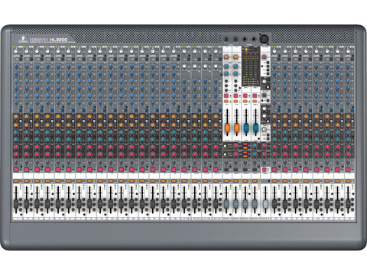
Task: Click the rightmost channel's gray fader cap
Action: (348, 203)
